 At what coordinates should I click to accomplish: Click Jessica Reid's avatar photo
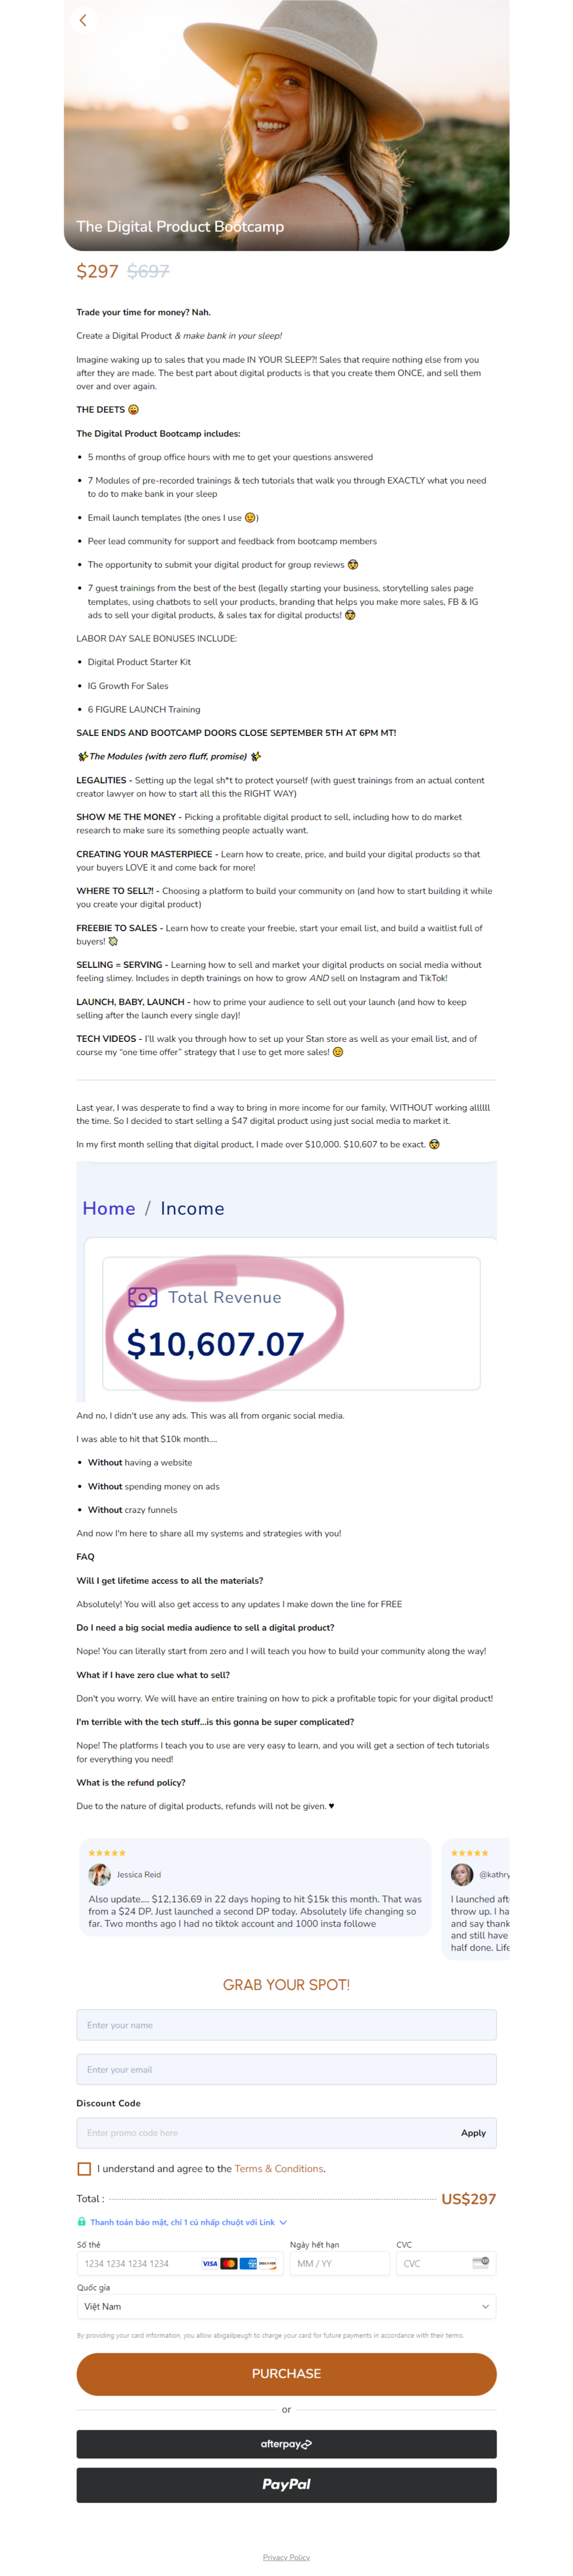point(99,1874)
